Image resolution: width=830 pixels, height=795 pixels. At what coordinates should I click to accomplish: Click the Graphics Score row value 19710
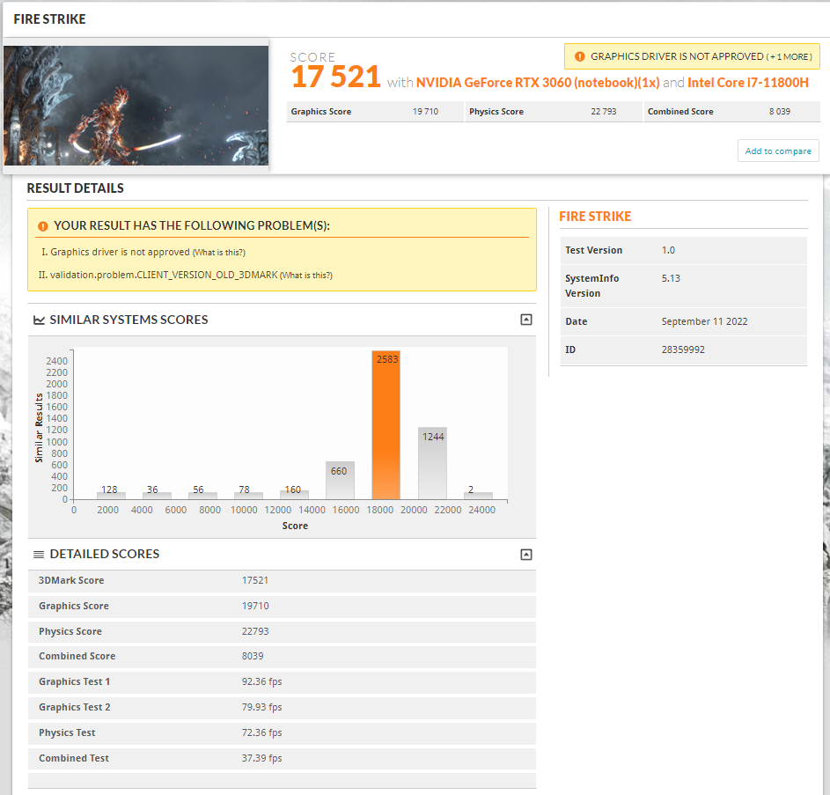[255, 606]
